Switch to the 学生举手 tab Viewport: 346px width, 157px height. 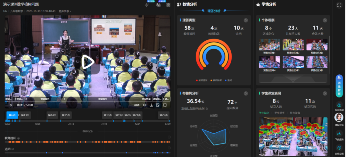pos(279,113)
